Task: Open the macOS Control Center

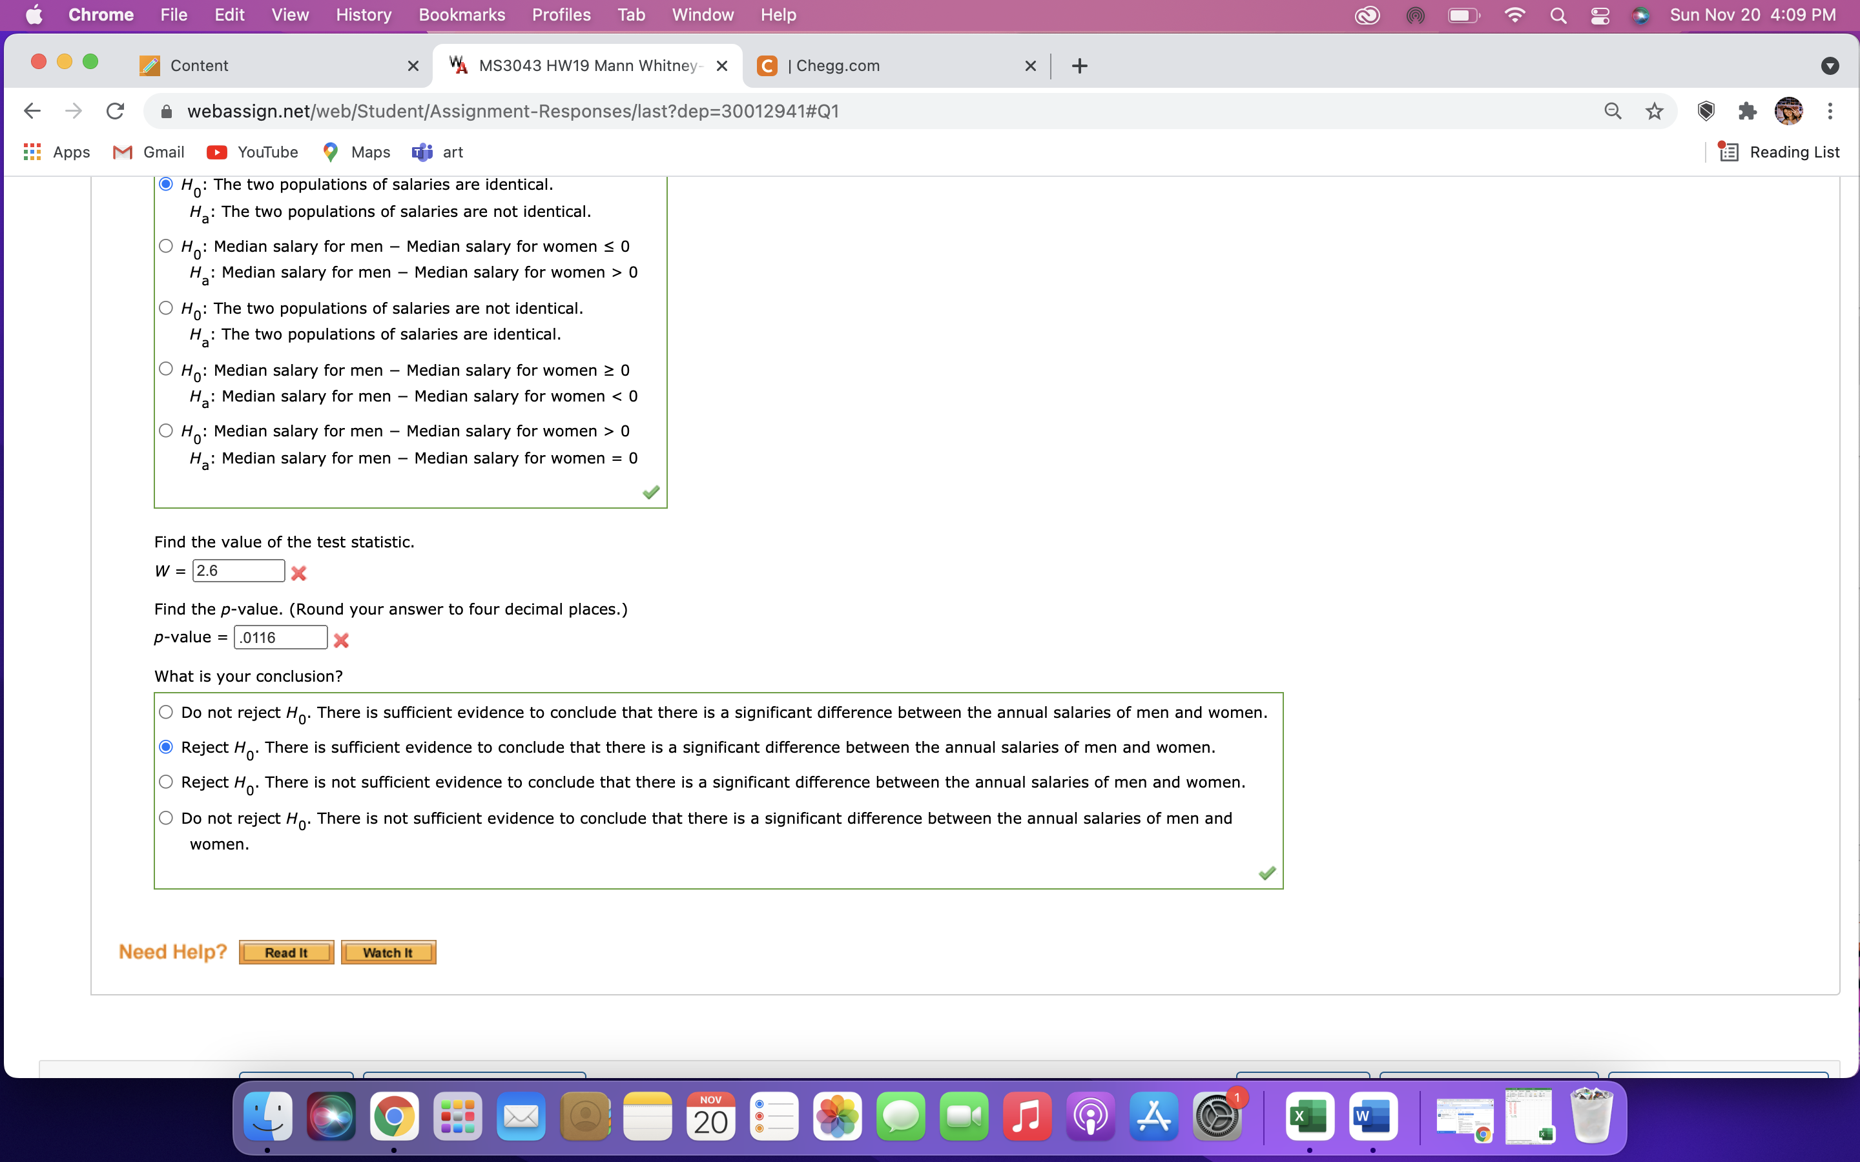Action: click(1600, 15)
